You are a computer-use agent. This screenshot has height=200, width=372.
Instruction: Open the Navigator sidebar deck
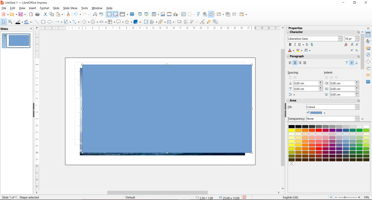click(368, 55)
